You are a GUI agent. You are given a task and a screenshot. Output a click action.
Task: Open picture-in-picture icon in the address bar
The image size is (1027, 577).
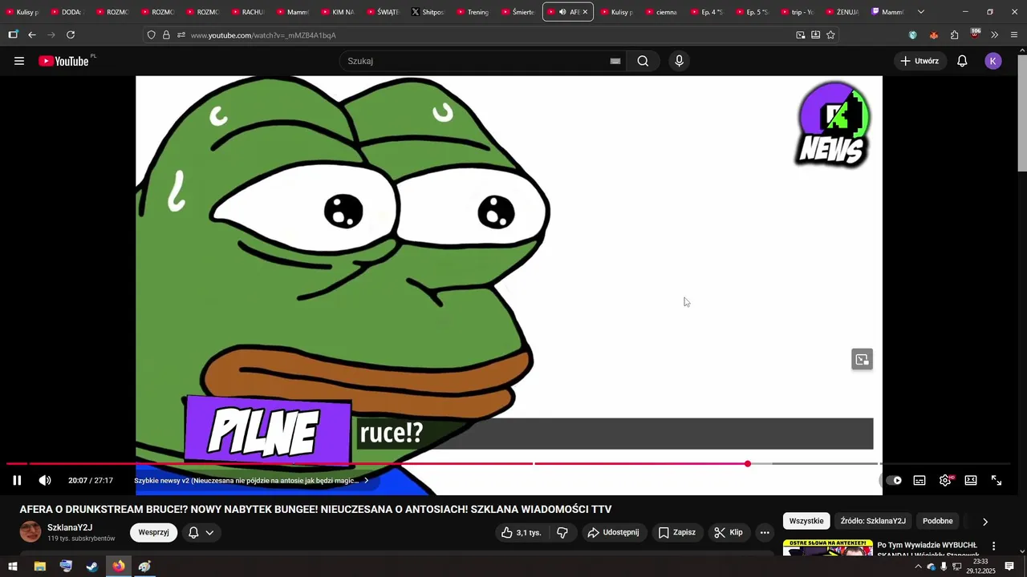click(x=801, y=35)
